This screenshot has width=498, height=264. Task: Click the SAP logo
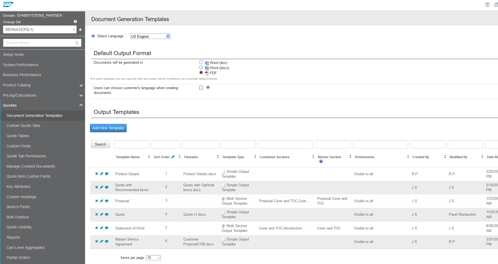(x=8, y=4)
